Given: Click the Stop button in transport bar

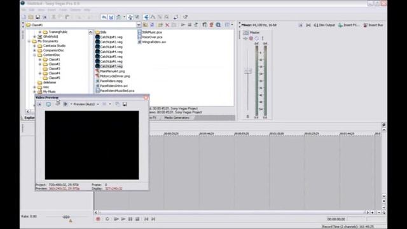Looking at the screenshot, I should [x=137, y=219].
